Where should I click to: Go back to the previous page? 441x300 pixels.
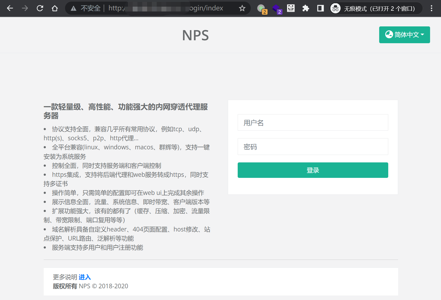click(x=10, y=8)
